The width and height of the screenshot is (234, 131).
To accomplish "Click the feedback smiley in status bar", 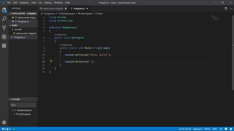I will coord(226,129).
